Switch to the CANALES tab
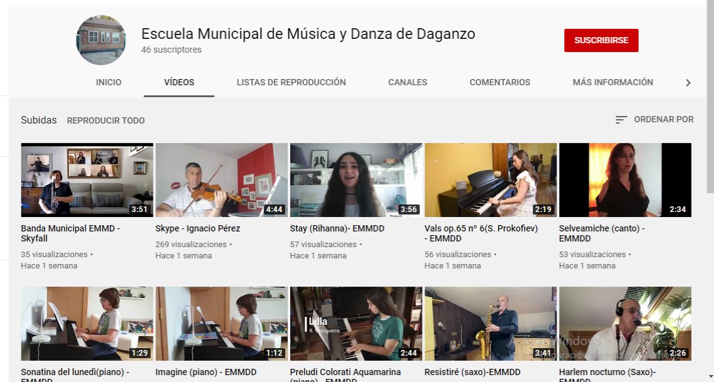The image size is (714, 382). (407, 82)
